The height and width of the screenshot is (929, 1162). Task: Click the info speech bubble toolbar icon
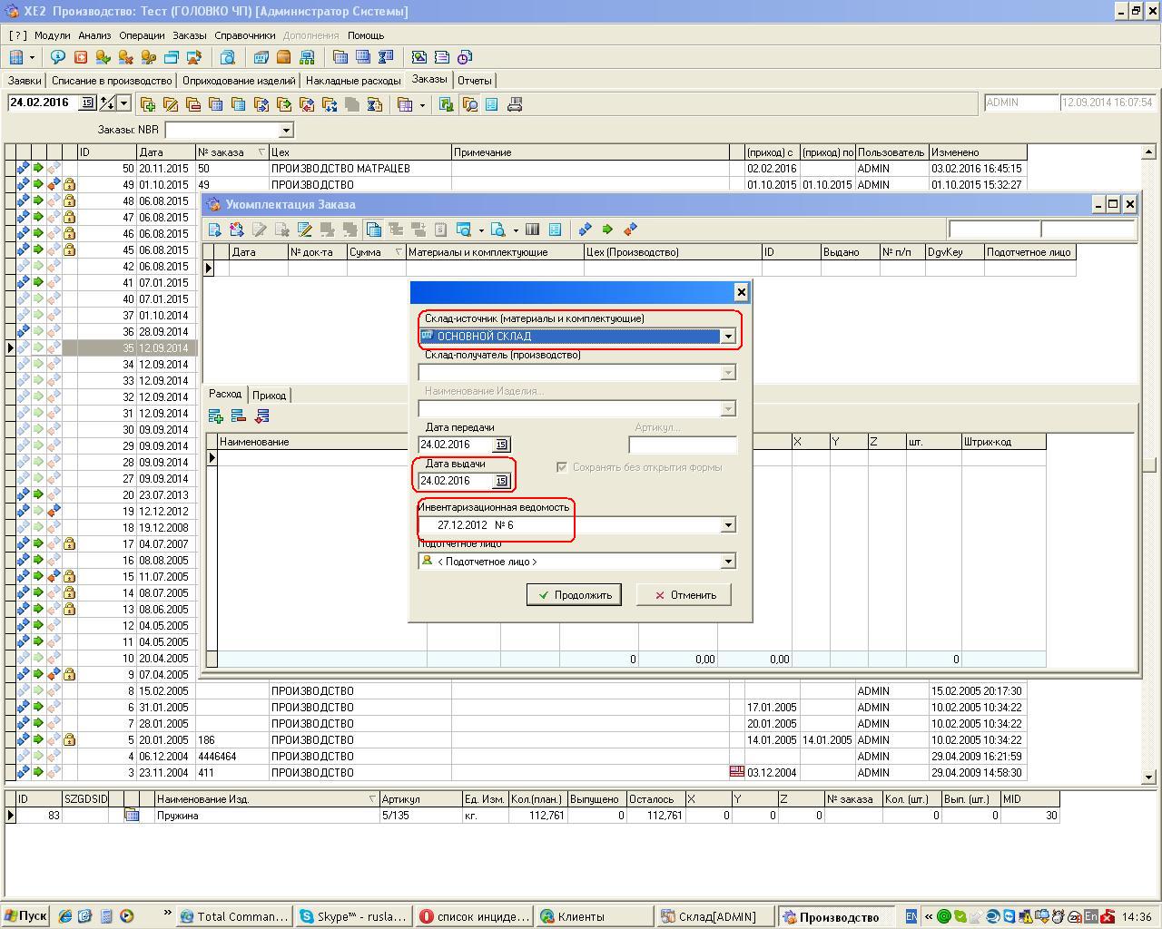click(x=58, y=57)
